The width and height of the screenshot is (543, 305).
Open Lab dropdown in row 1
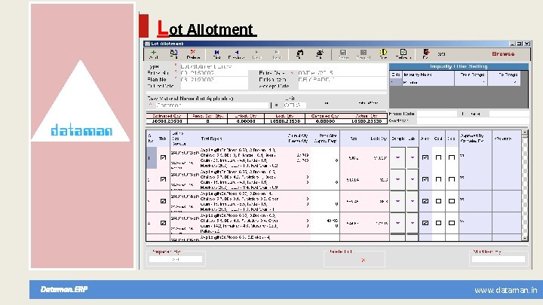412,157
